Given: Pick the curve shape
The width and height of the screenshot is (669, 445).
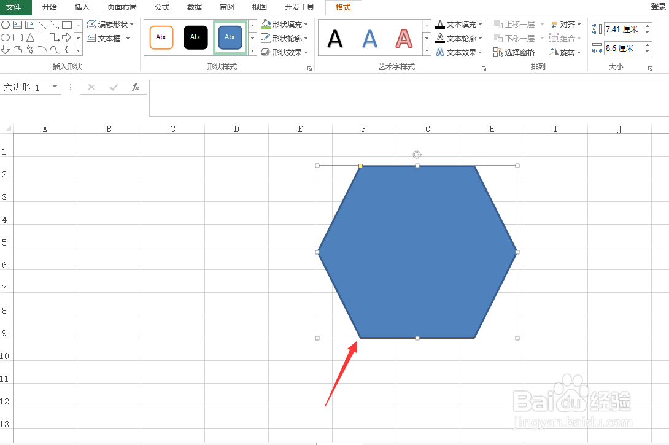Looking at the screenshot, I should 55,50.
